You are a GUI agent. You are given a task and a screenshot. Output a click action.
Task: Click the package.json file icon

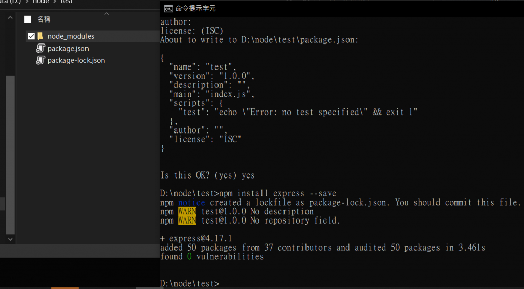coord(40,49)
